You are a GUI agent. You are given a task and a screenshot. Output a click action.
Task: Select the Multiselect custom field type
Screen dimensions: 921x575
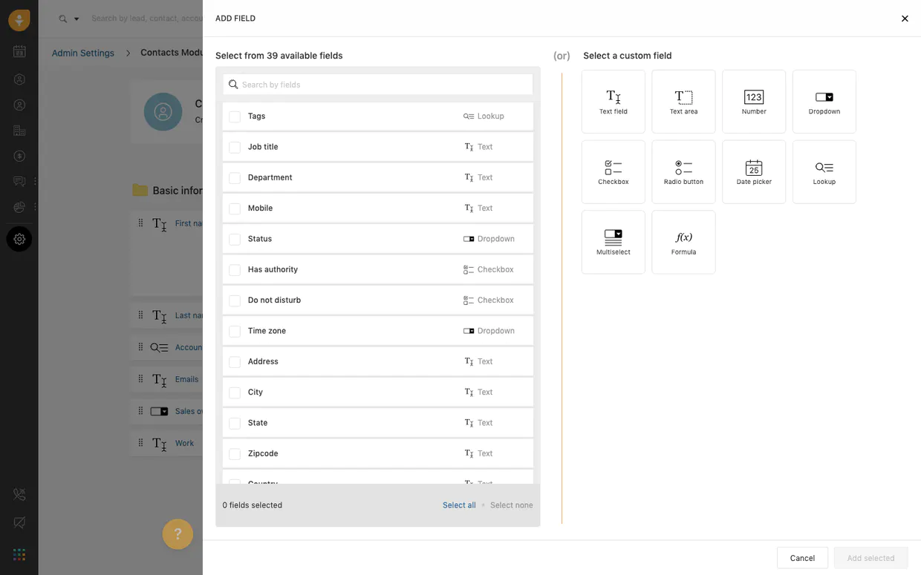click(x=613, y=242)
